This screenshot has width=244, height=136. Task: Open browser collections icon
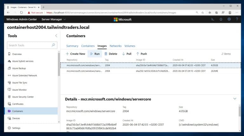[x=216, y=13]
